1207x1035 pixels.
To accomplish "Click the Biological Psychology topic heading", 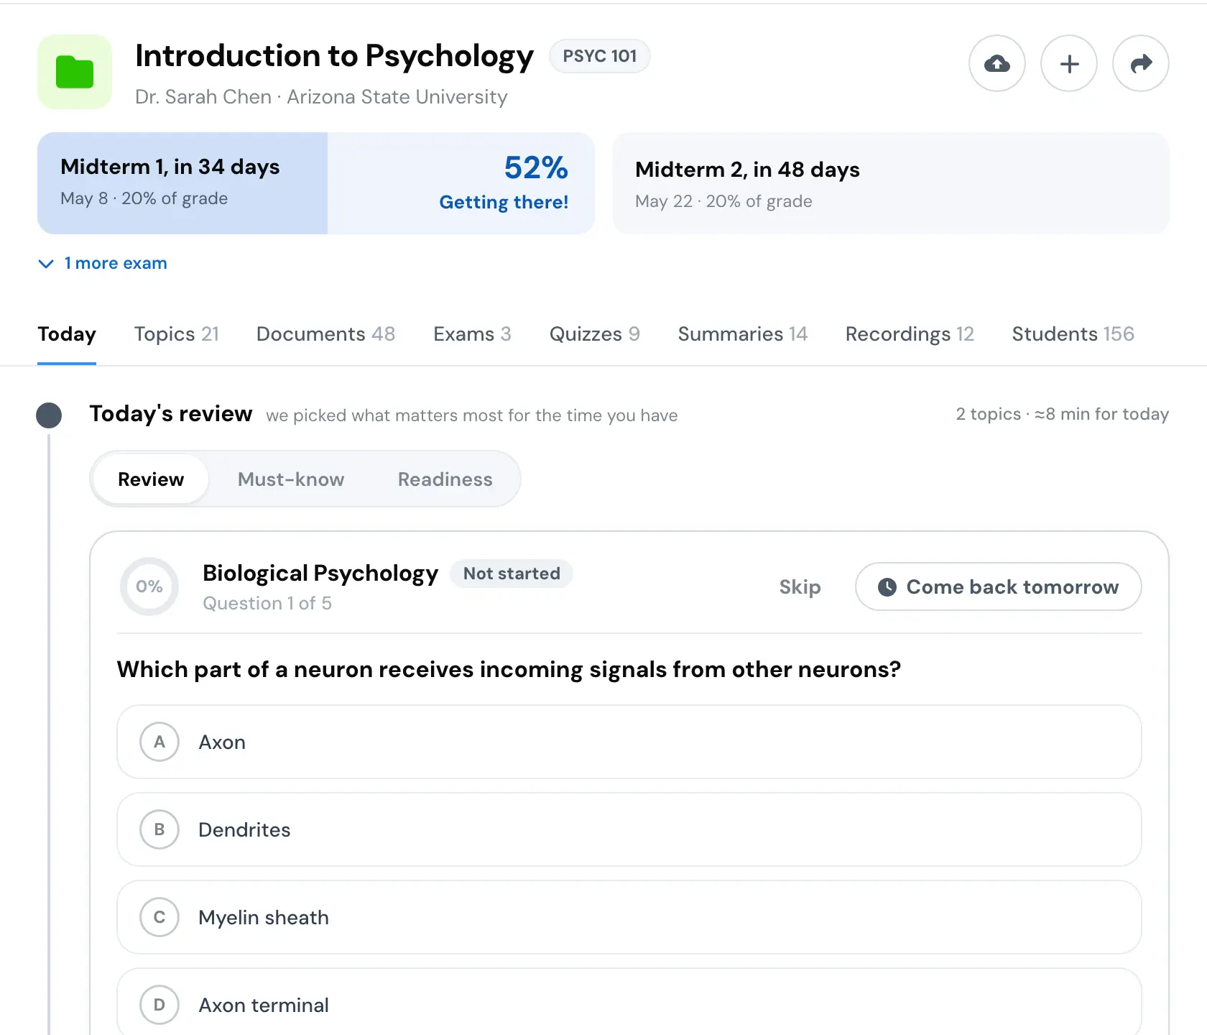I will coord(320,574).
